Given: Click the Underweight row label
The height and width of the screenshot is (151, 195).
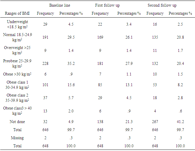Looking at the screenshot, I should [x=17, y=24].
